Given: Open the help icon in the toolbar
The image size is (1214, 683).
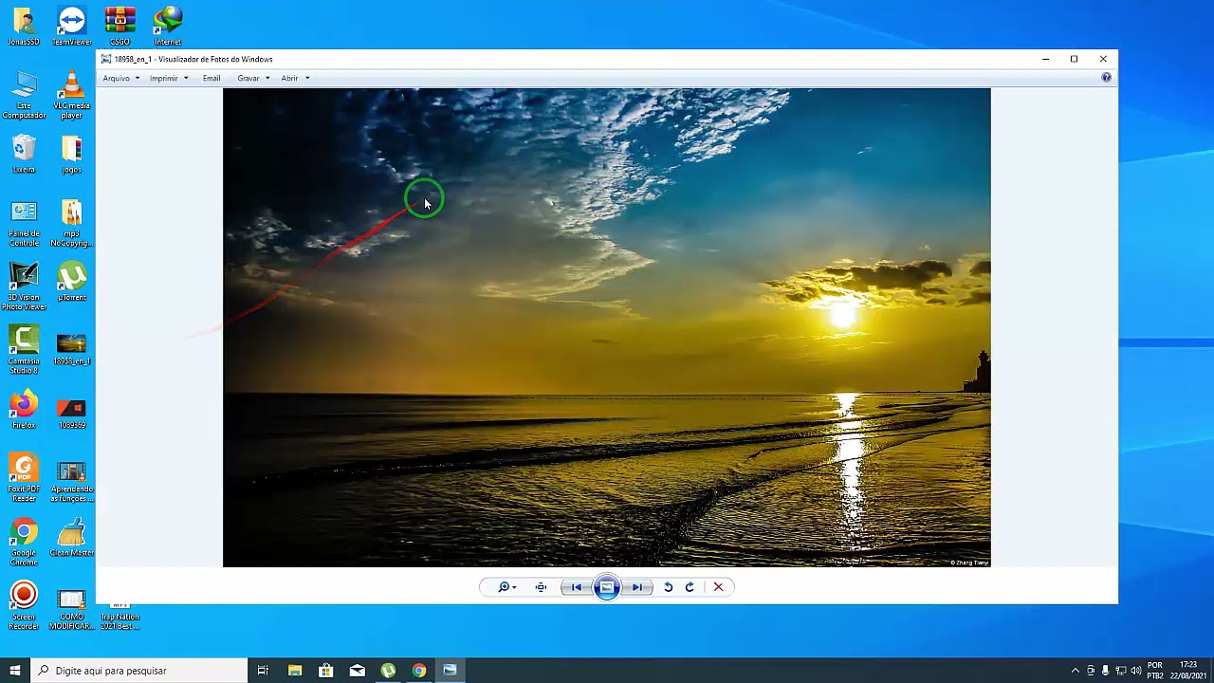Looking at the screenshot, I should click(x=1106, y=78).
